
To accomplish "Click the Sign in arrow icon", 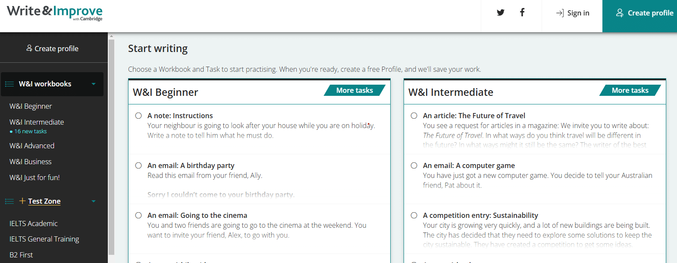I will tap(560, 13).
